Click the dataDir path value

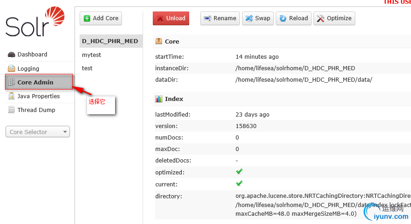point(304,80)
